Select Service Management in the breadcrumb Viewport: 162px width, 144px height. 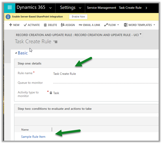(101, 8)
